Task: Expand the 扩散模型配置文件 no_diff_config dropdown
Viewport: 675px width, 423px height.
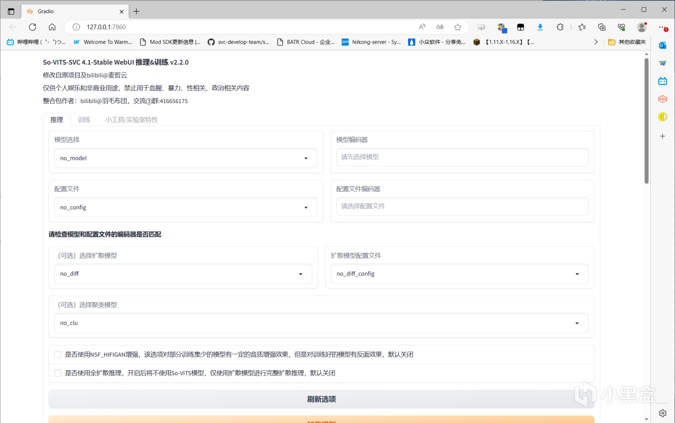Action: [459, 274]
